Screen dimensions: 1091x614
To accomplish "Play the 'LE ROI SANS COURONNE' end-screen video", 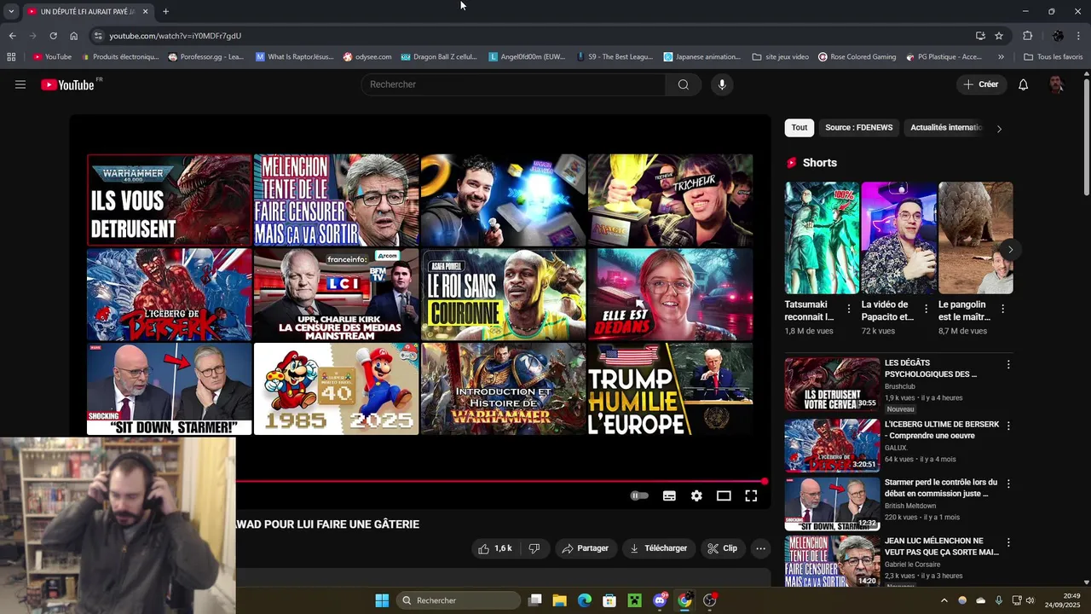I will click(x=503, y=294).
